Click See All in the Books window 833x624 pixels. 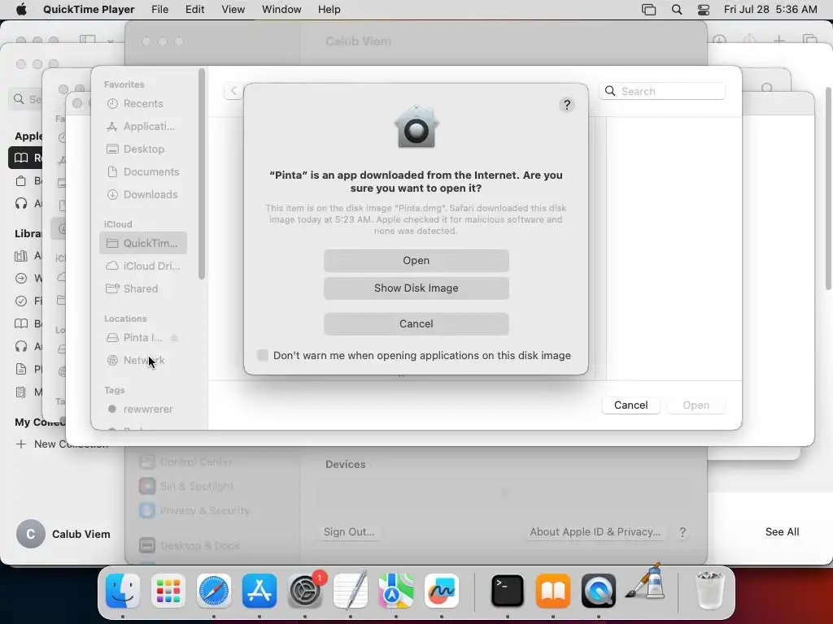(x=782, y=531)
